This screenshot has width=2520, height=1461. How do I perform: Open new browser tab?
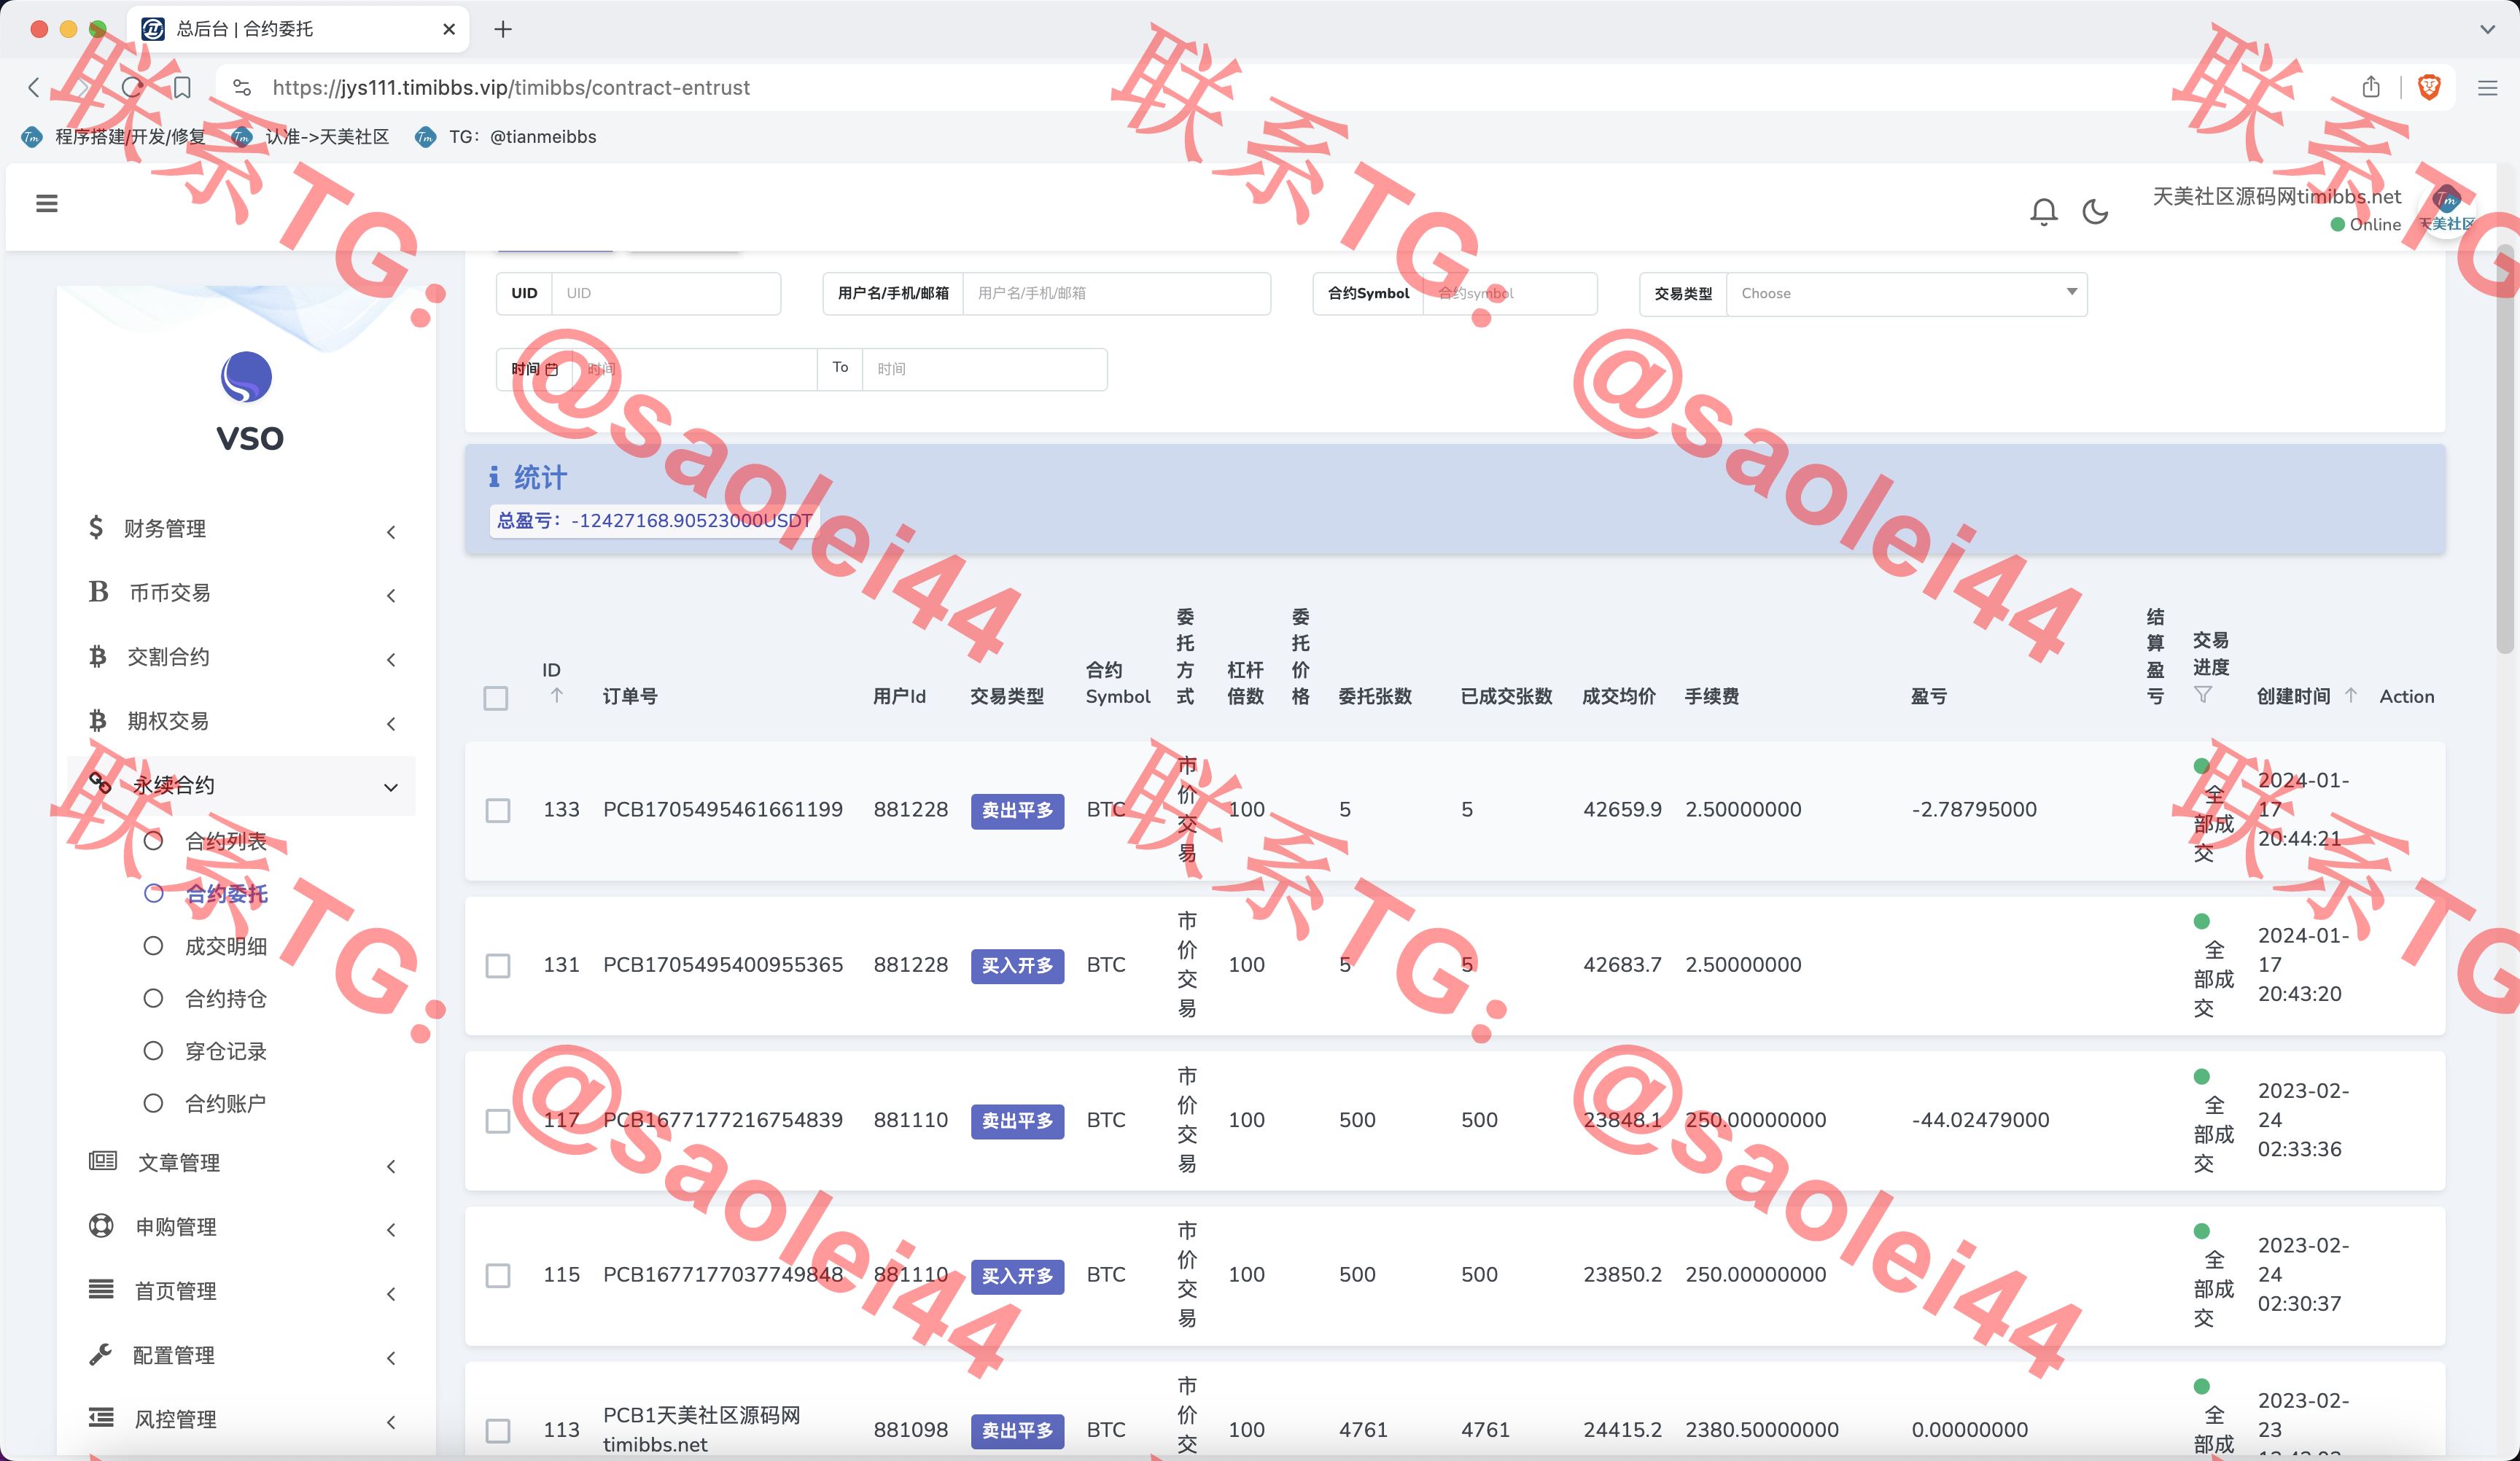coord(503,30)
